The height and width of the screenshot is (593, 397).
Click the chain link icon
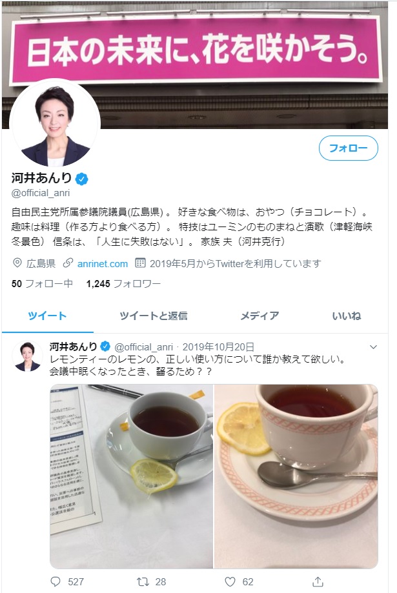click(x=68, y=263)
